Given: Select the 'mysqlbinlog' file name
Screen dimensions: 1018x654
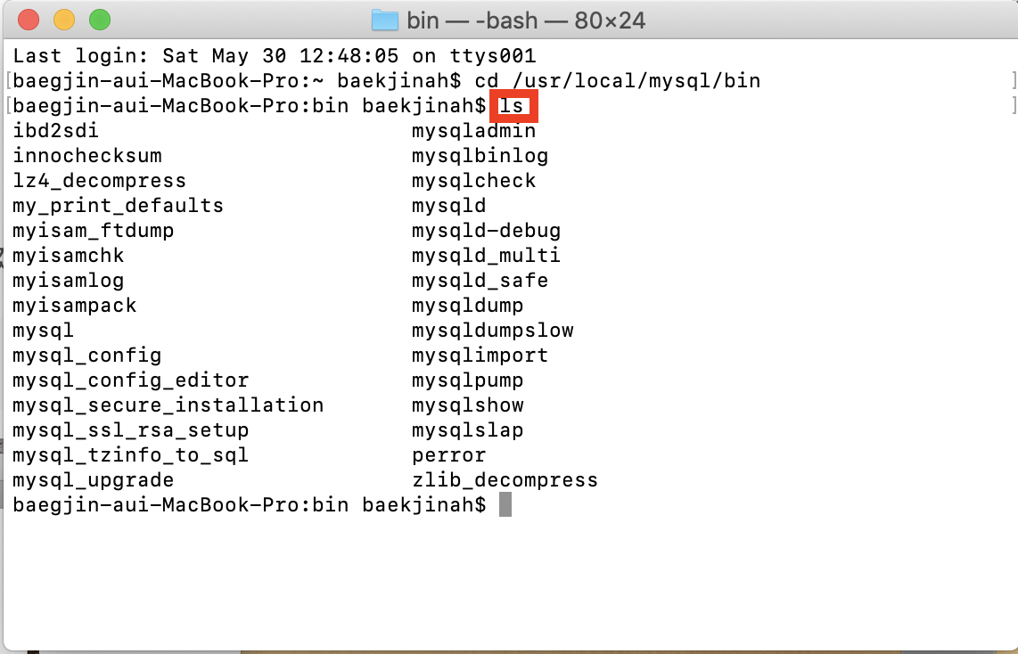Looking at the screenshot, I should coord(480,156).
